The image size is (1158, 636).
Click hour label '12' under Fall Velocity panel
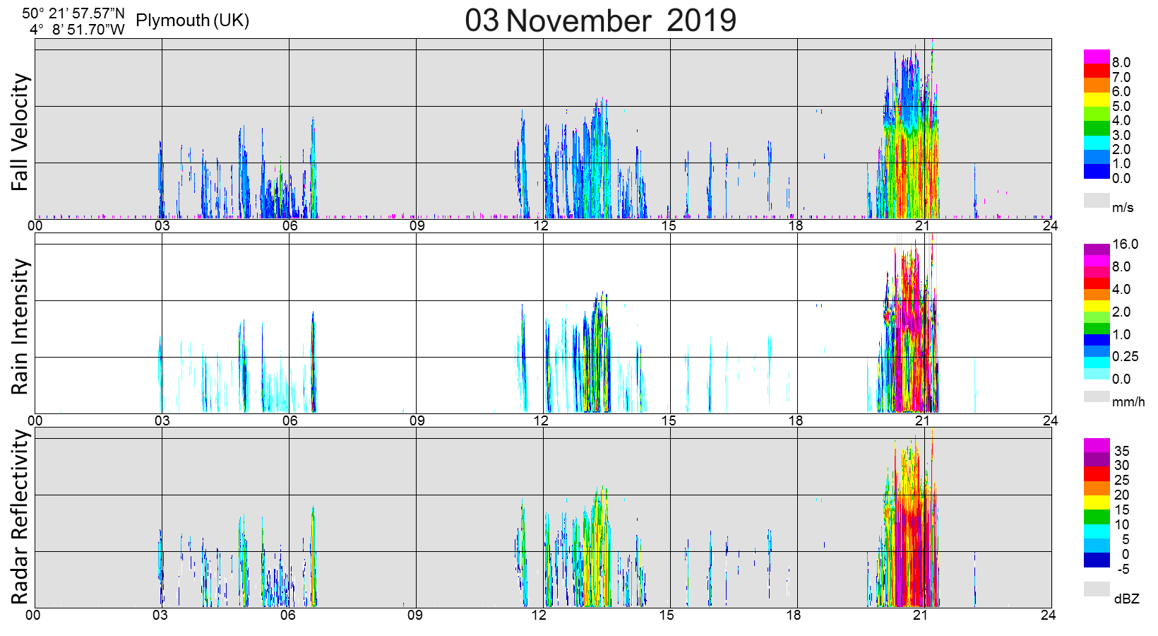(x=541, y=226)
